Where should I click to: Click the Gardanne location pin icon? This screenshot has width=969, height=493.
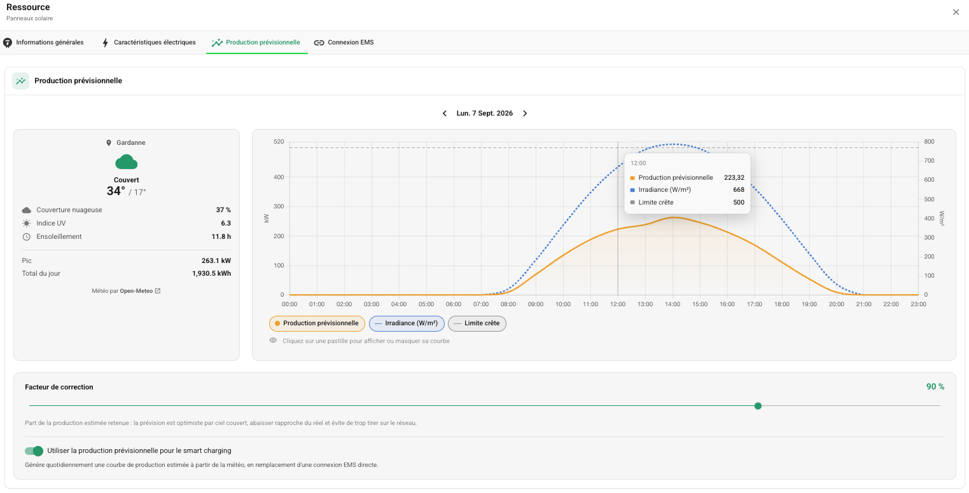109,143
